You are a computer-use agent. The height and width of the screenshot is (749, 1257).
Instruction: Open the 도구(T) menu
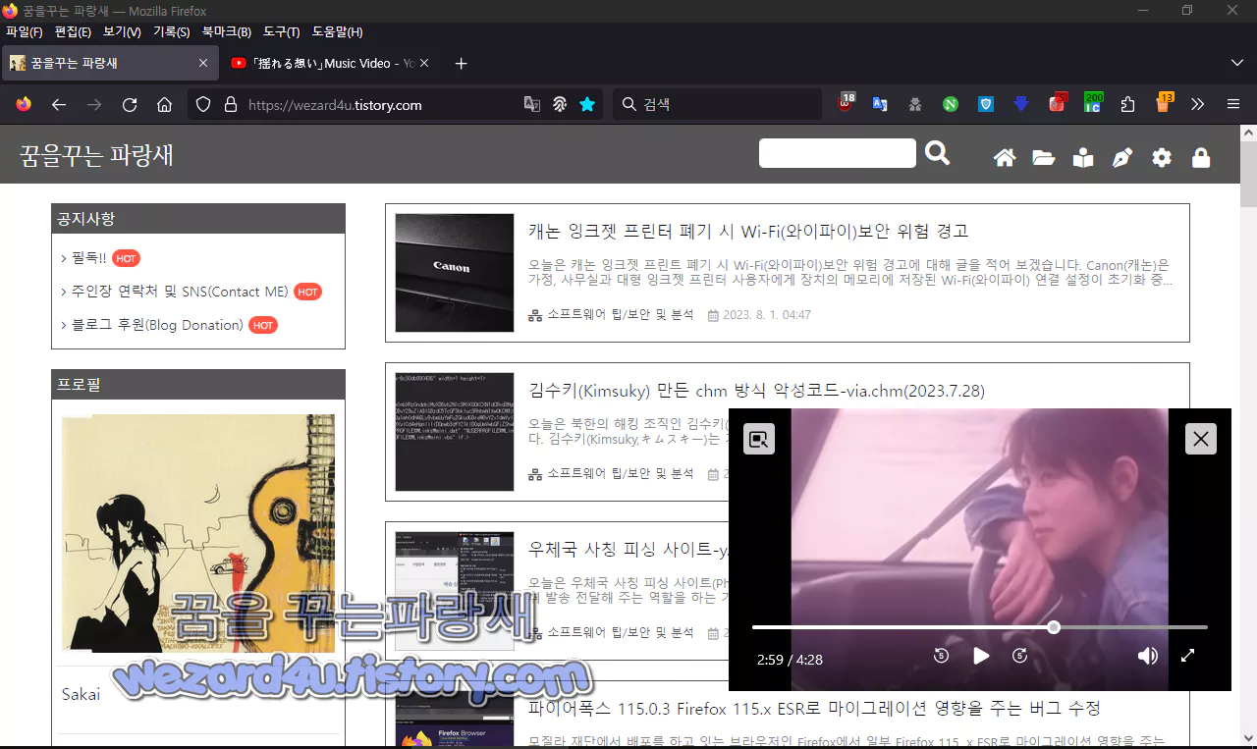[x=281, y=32]
